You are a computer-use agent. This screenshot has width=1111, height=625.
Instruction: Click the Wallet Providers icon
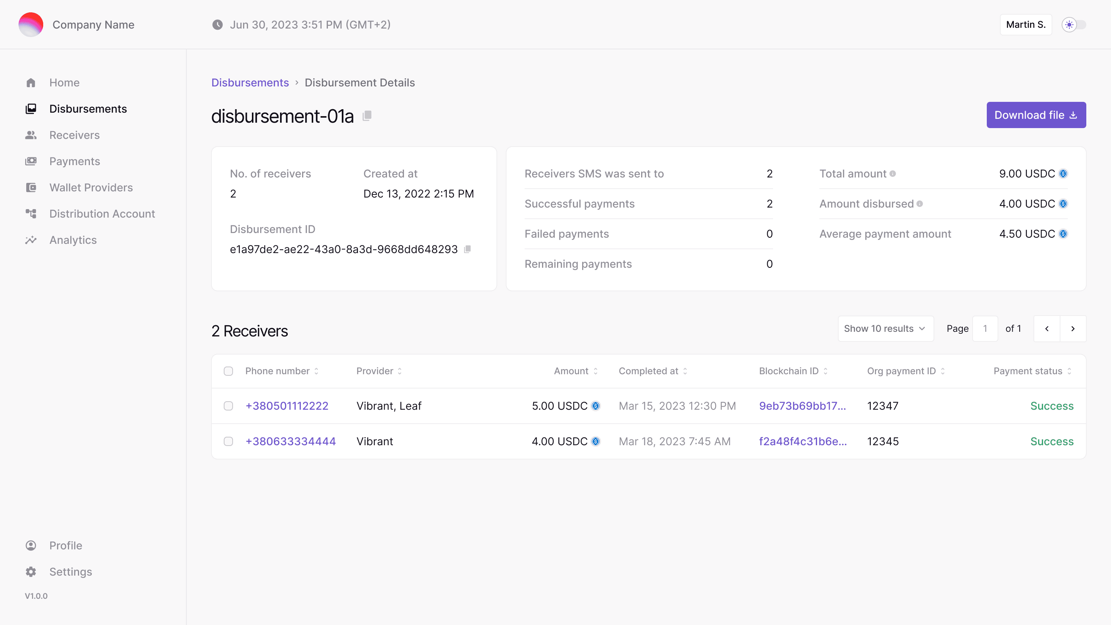pos(30,187)
